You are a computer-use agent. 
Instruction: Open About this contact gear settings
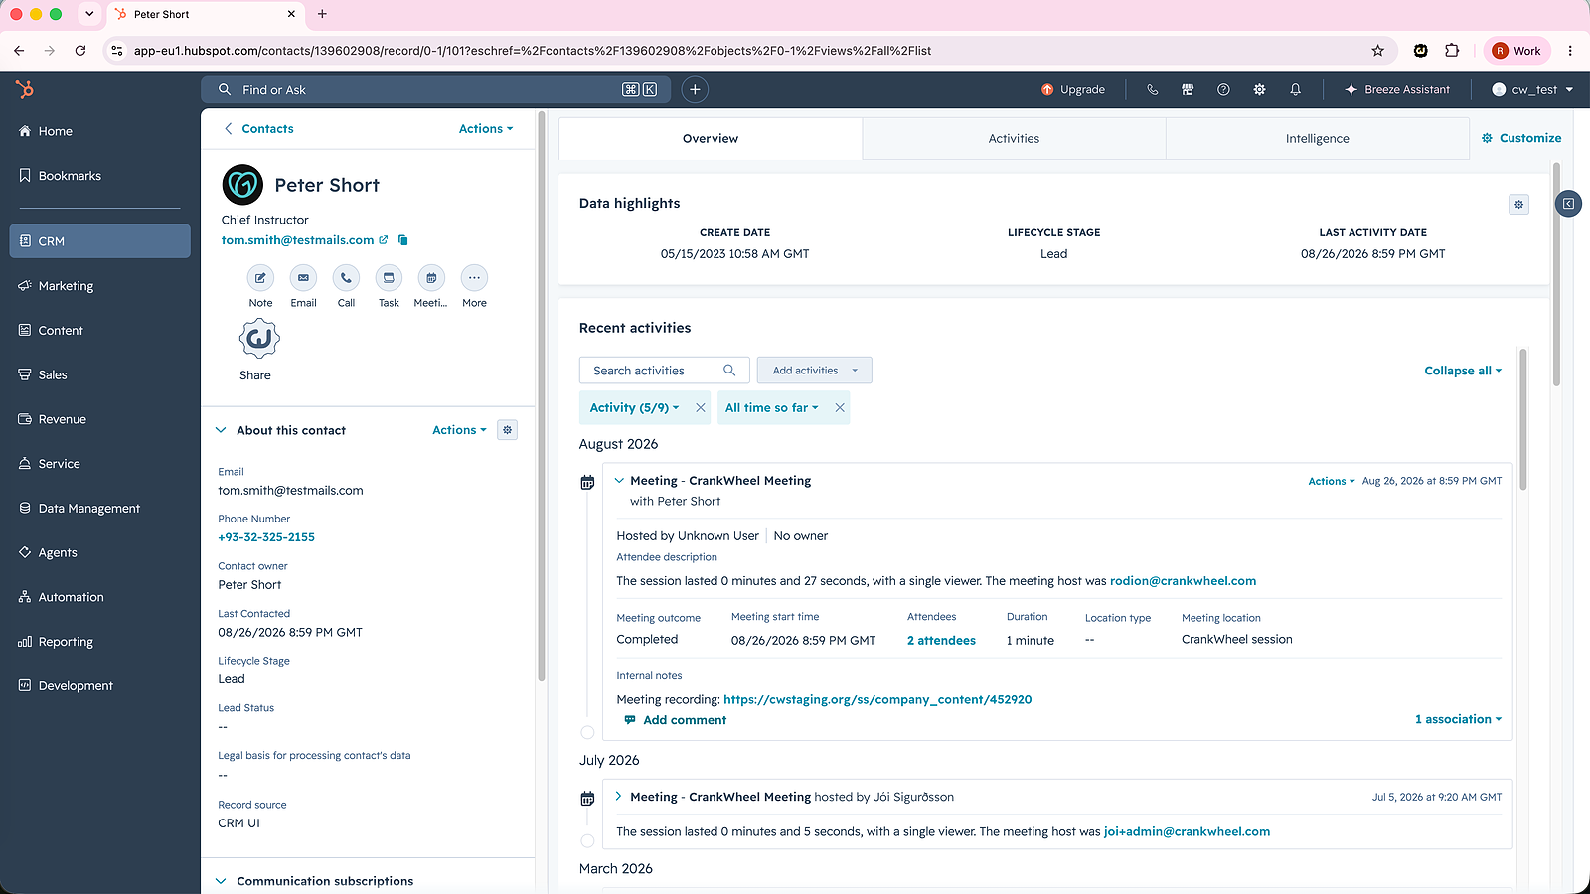[508, 430]
